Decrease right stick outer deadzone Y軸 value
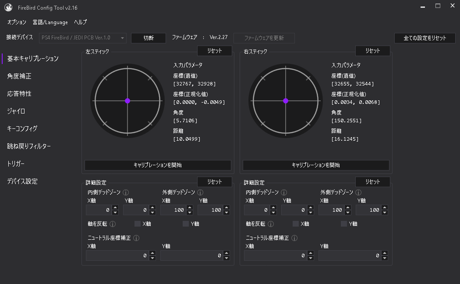The height and width of the screenshot is (284, 460). pos(385,213)
